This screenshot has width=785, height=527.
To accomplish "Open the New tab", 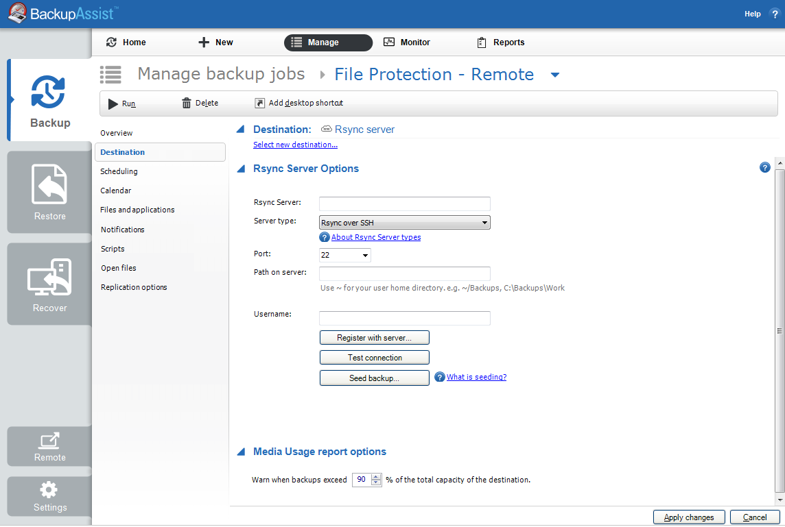I will coord(215,42).
